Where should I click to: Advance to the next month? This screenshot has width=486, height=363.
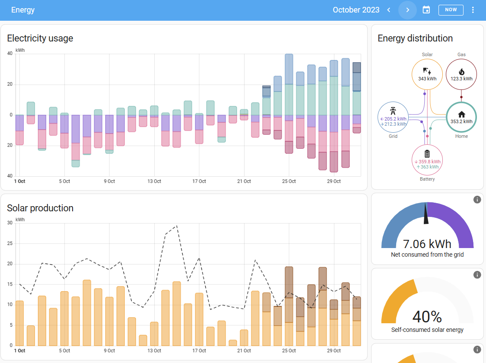point(407,10)
